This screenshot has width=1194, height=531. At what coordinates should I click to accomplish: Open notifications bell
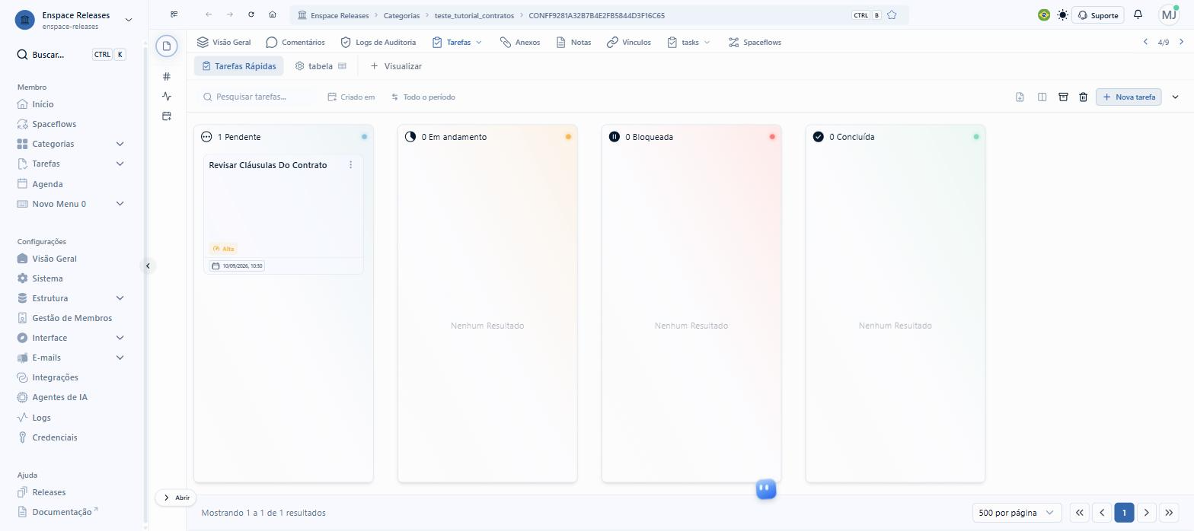pos(1138,14)
